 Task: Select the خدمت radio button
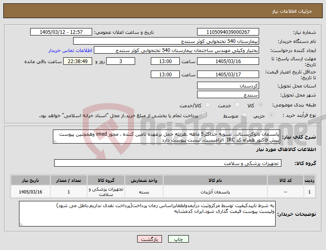237,105
